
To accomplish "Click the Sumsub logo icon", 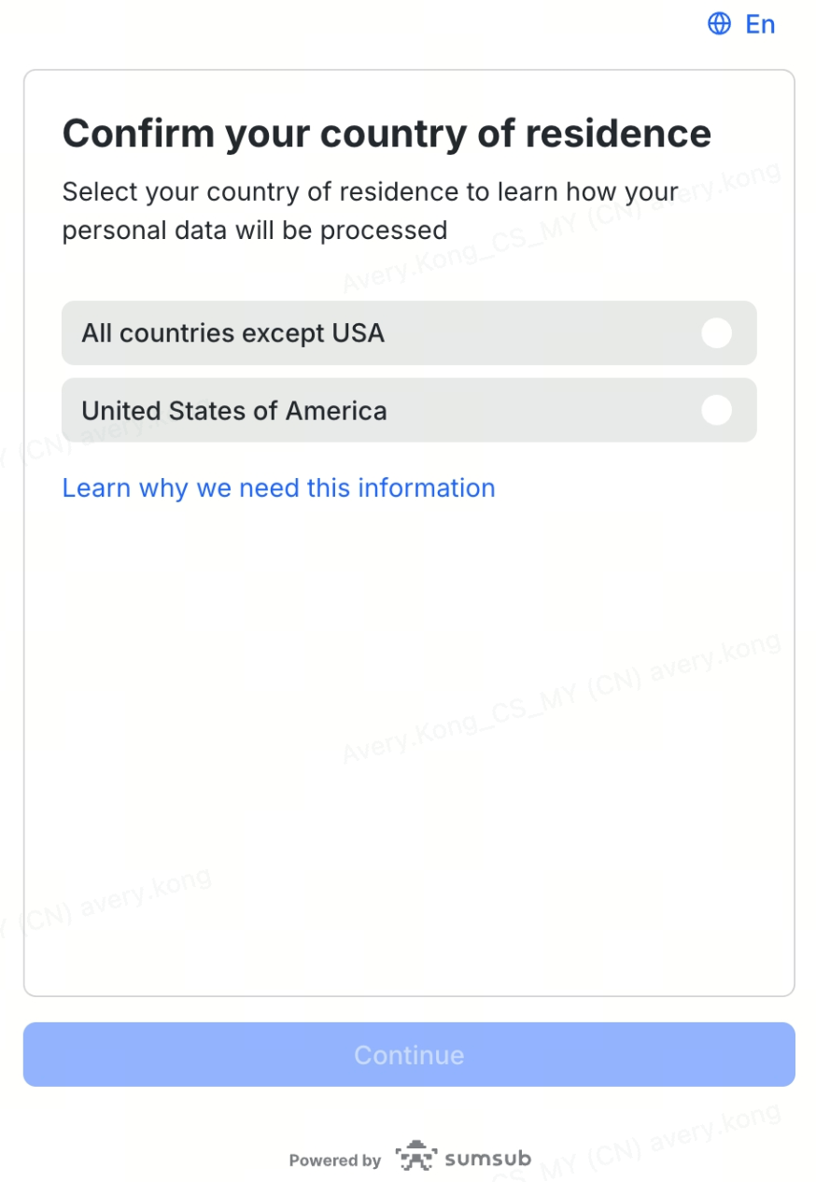I will 415,1158.
